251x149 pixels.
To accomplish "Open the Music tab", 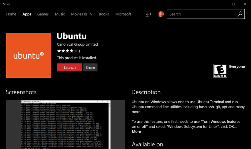I will click(60, 14).
